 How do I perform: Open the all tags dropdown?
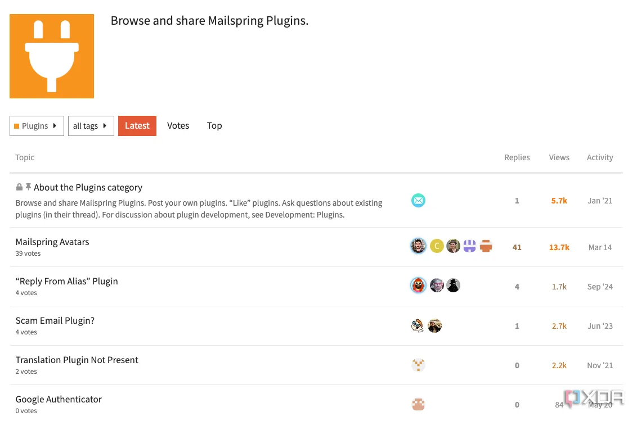[91, 126]
